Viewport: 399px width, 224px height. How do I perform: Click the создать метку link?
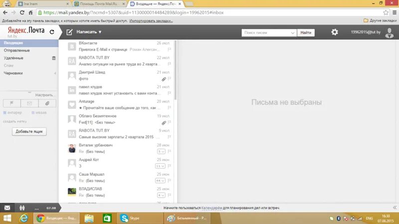pyautogui.click(x=15, y=121)
